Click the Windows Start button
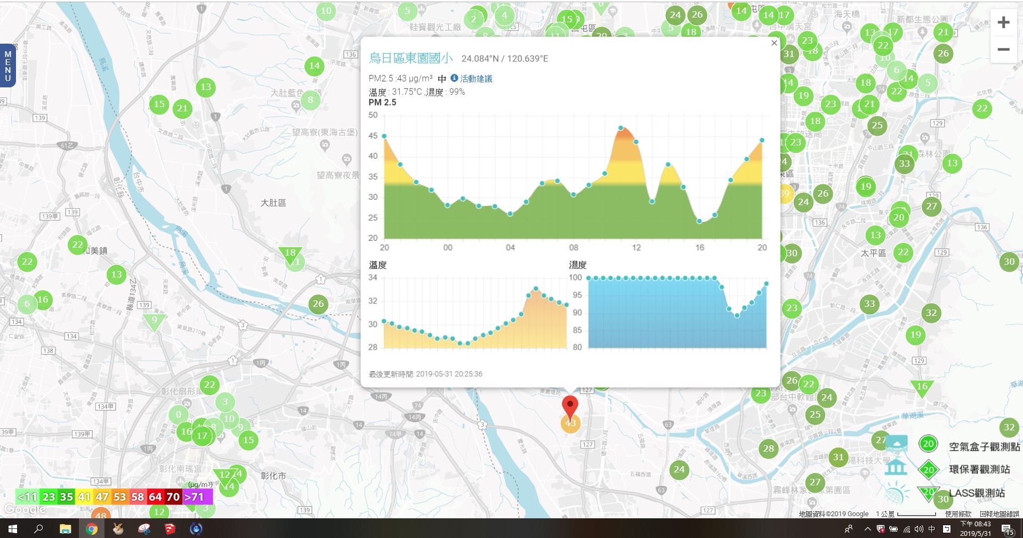This screenshot has width=1023, height=538. 13,529
